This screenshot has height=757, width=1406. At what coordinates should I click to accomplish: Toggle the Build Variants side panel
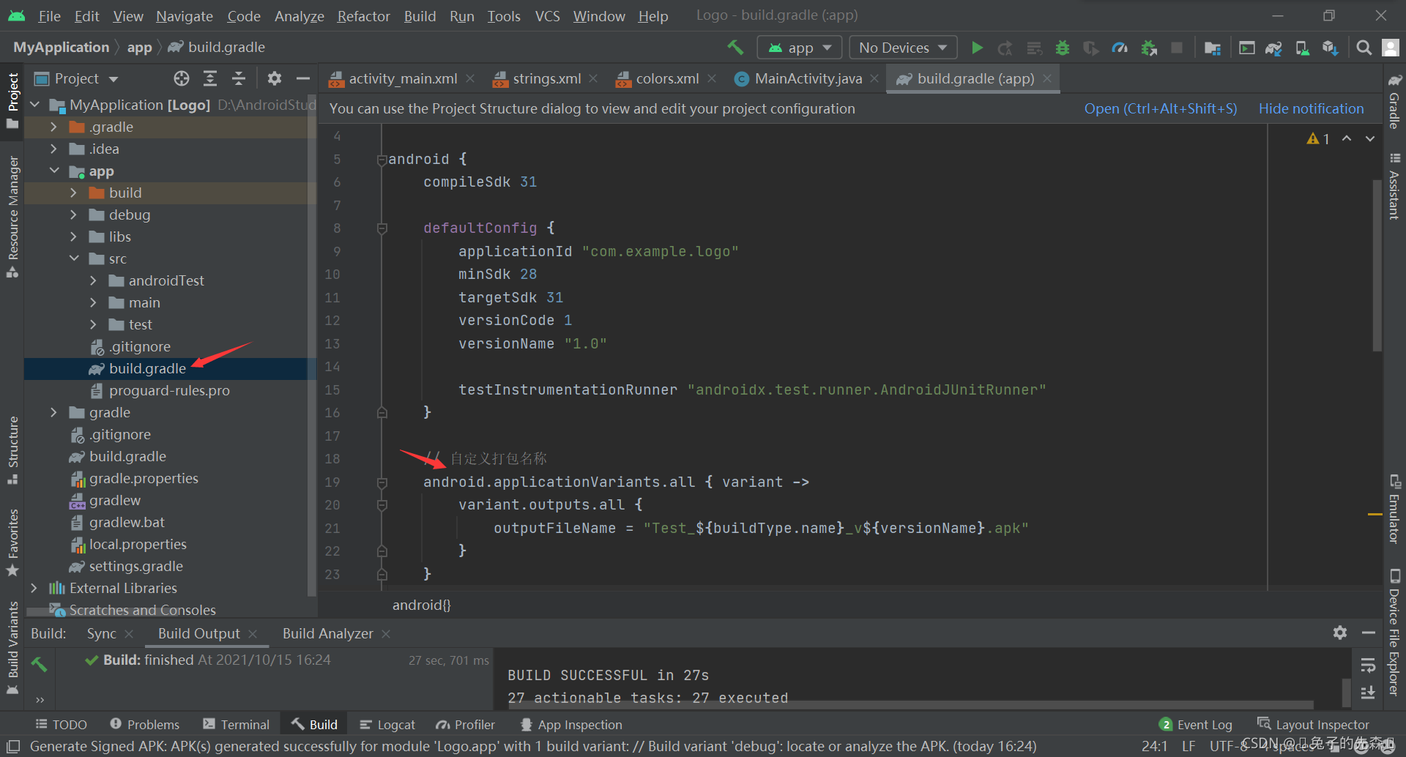pyautogui.click(x=12, y=647)
